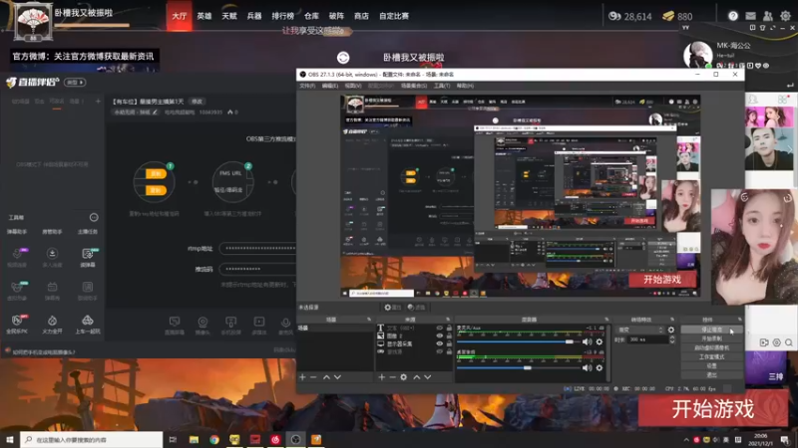The height and width of the screenshot is (448, 798).
Task: Pop out the OBS audio mixer dock
Action: 606,320
